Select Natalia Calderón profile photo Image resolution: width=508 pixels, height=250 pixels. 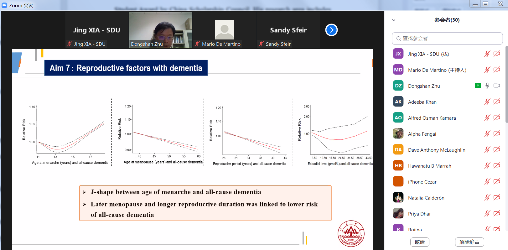(x=398, y=198)
